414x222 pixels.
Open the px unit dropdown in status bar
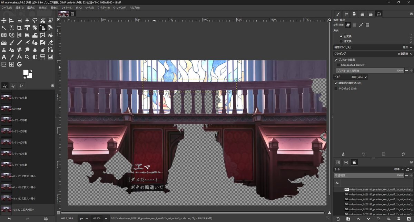84,218
